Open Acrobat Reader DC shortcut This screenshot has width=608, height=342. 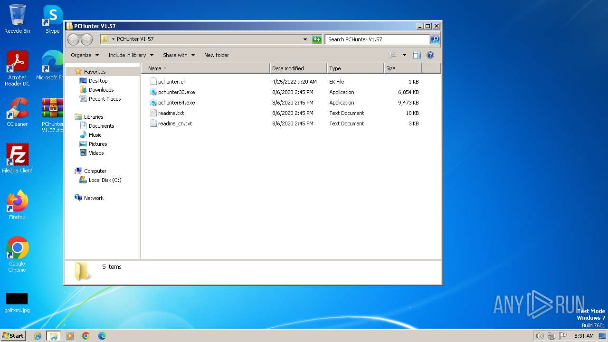pos(17,68)
